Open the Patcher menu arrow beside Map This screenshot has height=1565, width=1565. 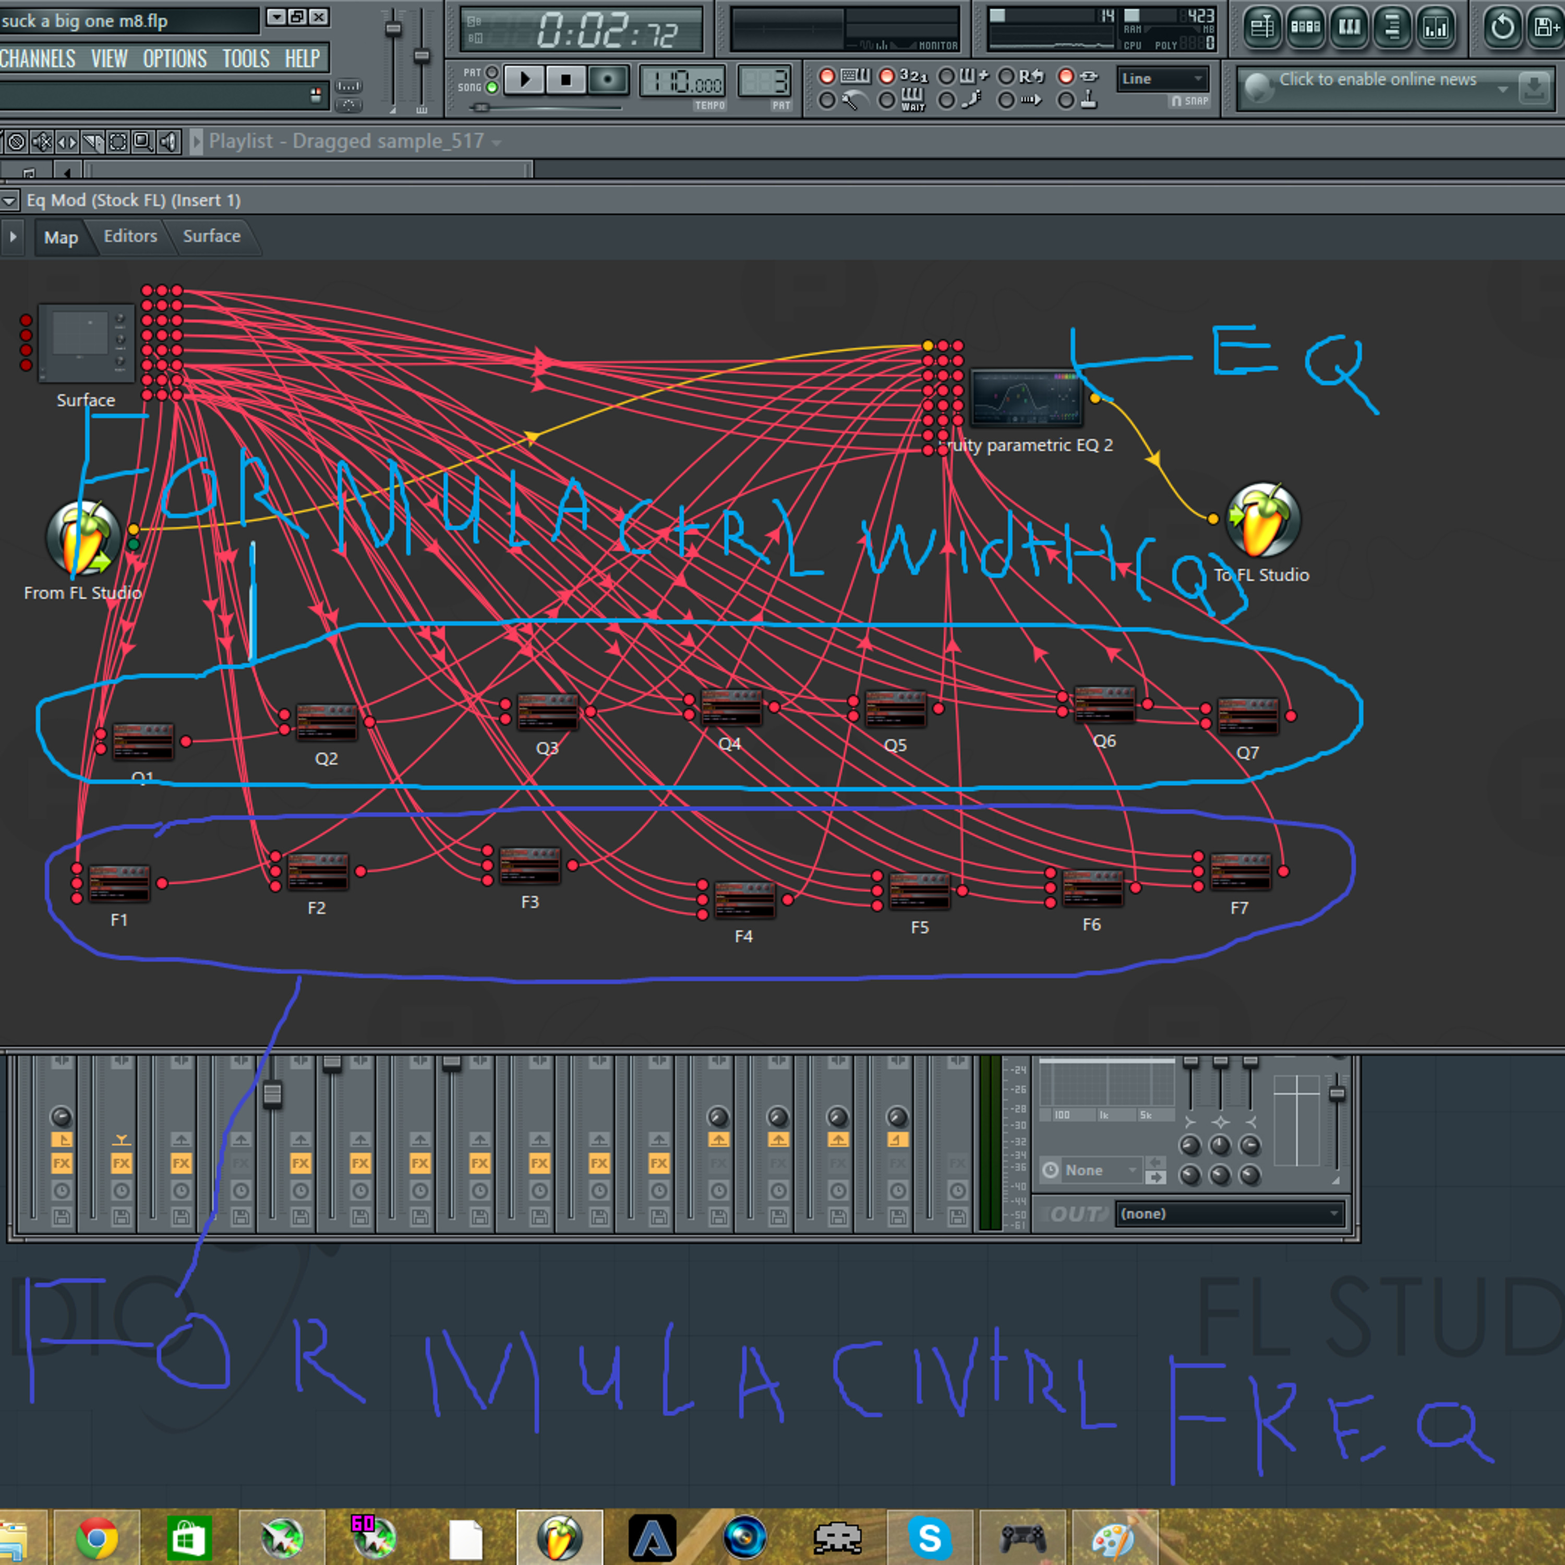tap(13, 237)
